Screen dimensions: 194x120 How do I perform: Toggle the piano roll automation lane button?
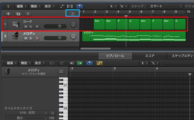62,63
